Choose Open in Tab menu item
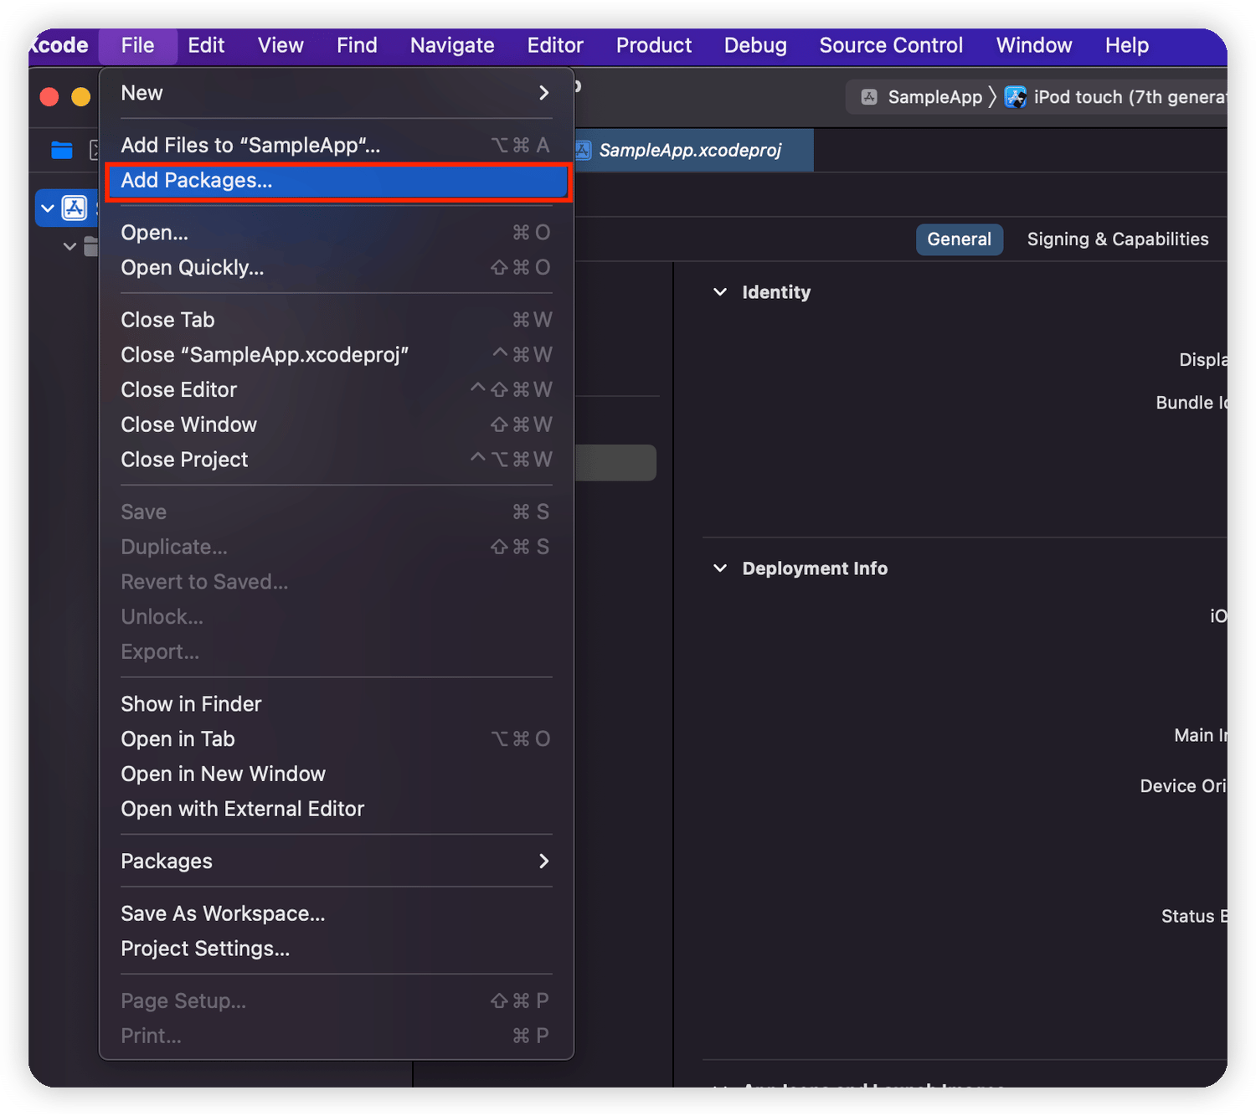Screen dimensions: 1256x1116 click(337, 739)
